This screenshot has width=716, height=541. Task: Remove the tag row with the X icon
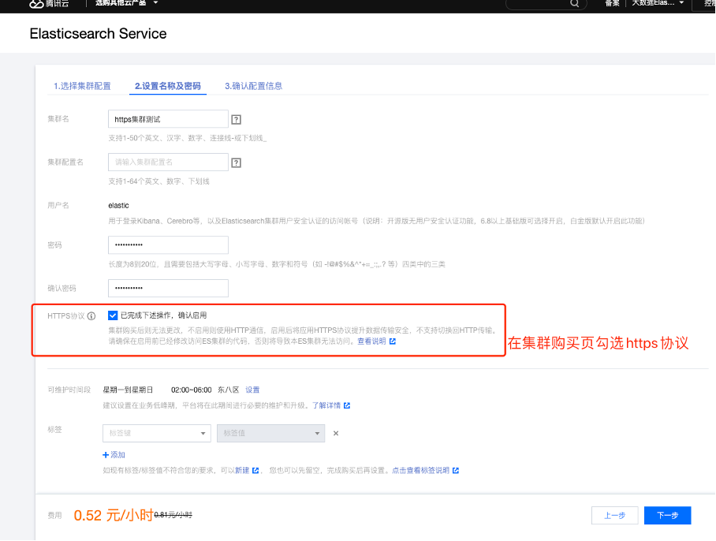[335, 433]
